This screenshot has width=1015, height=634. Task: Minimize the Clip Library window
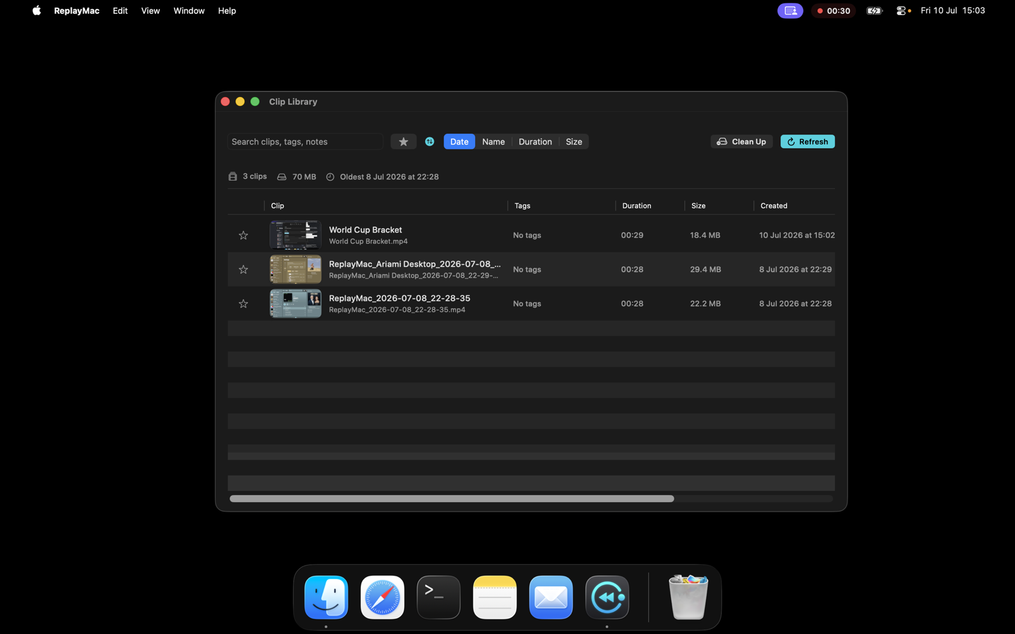(x=240, y=101)
